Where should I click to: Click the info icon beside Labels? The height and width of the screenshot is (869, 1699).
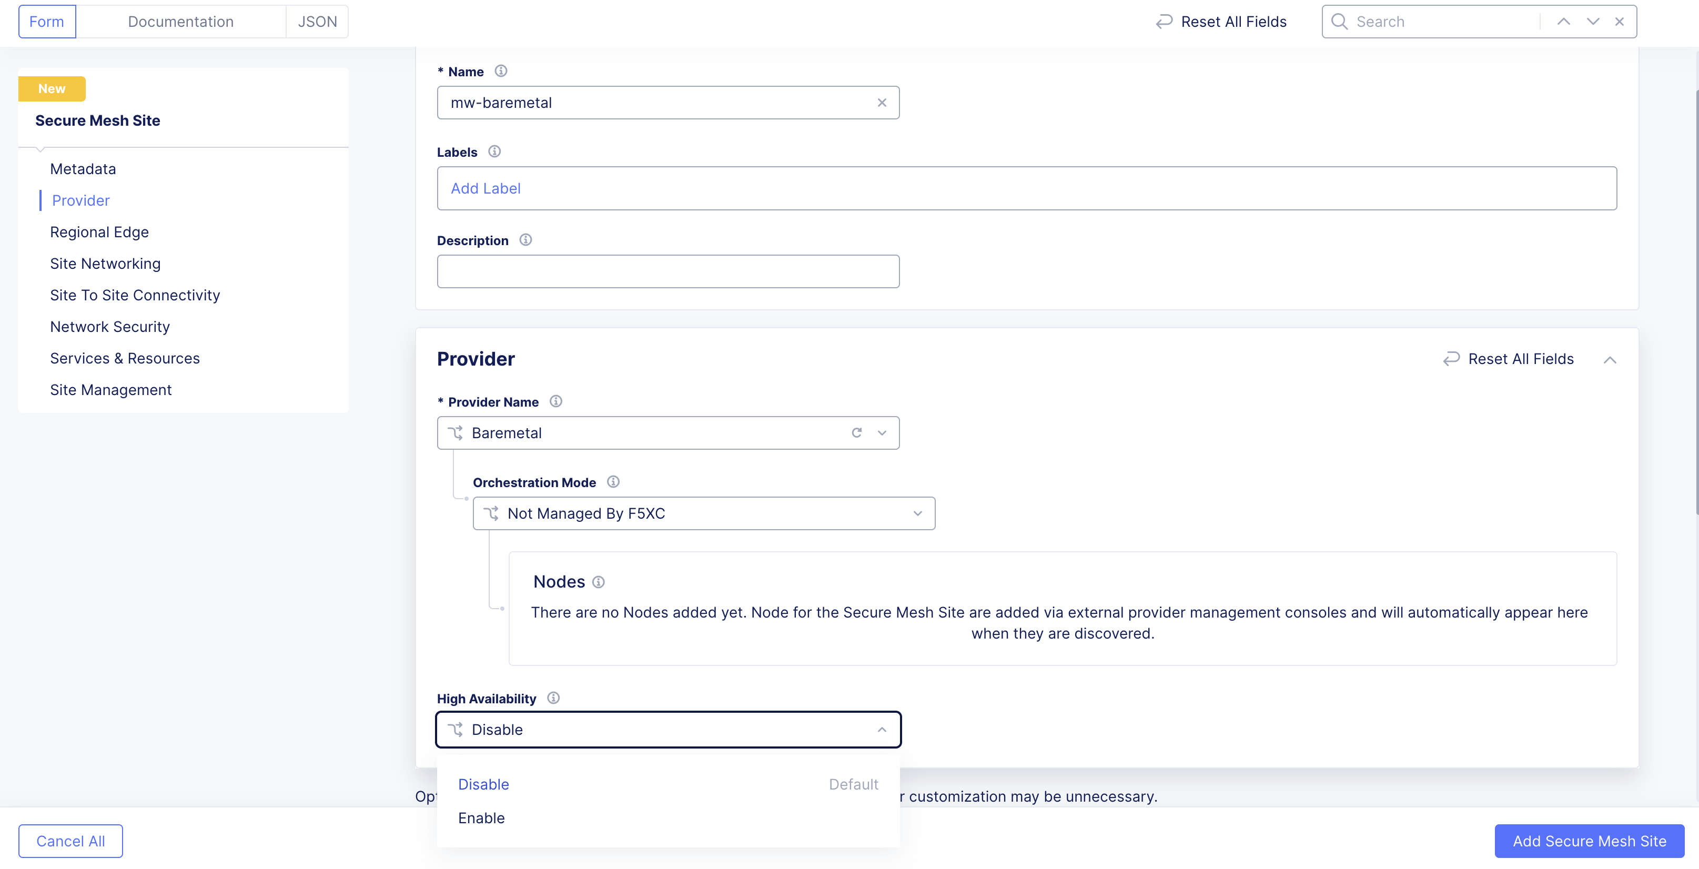pyautogui.click(x=494, y=151)
